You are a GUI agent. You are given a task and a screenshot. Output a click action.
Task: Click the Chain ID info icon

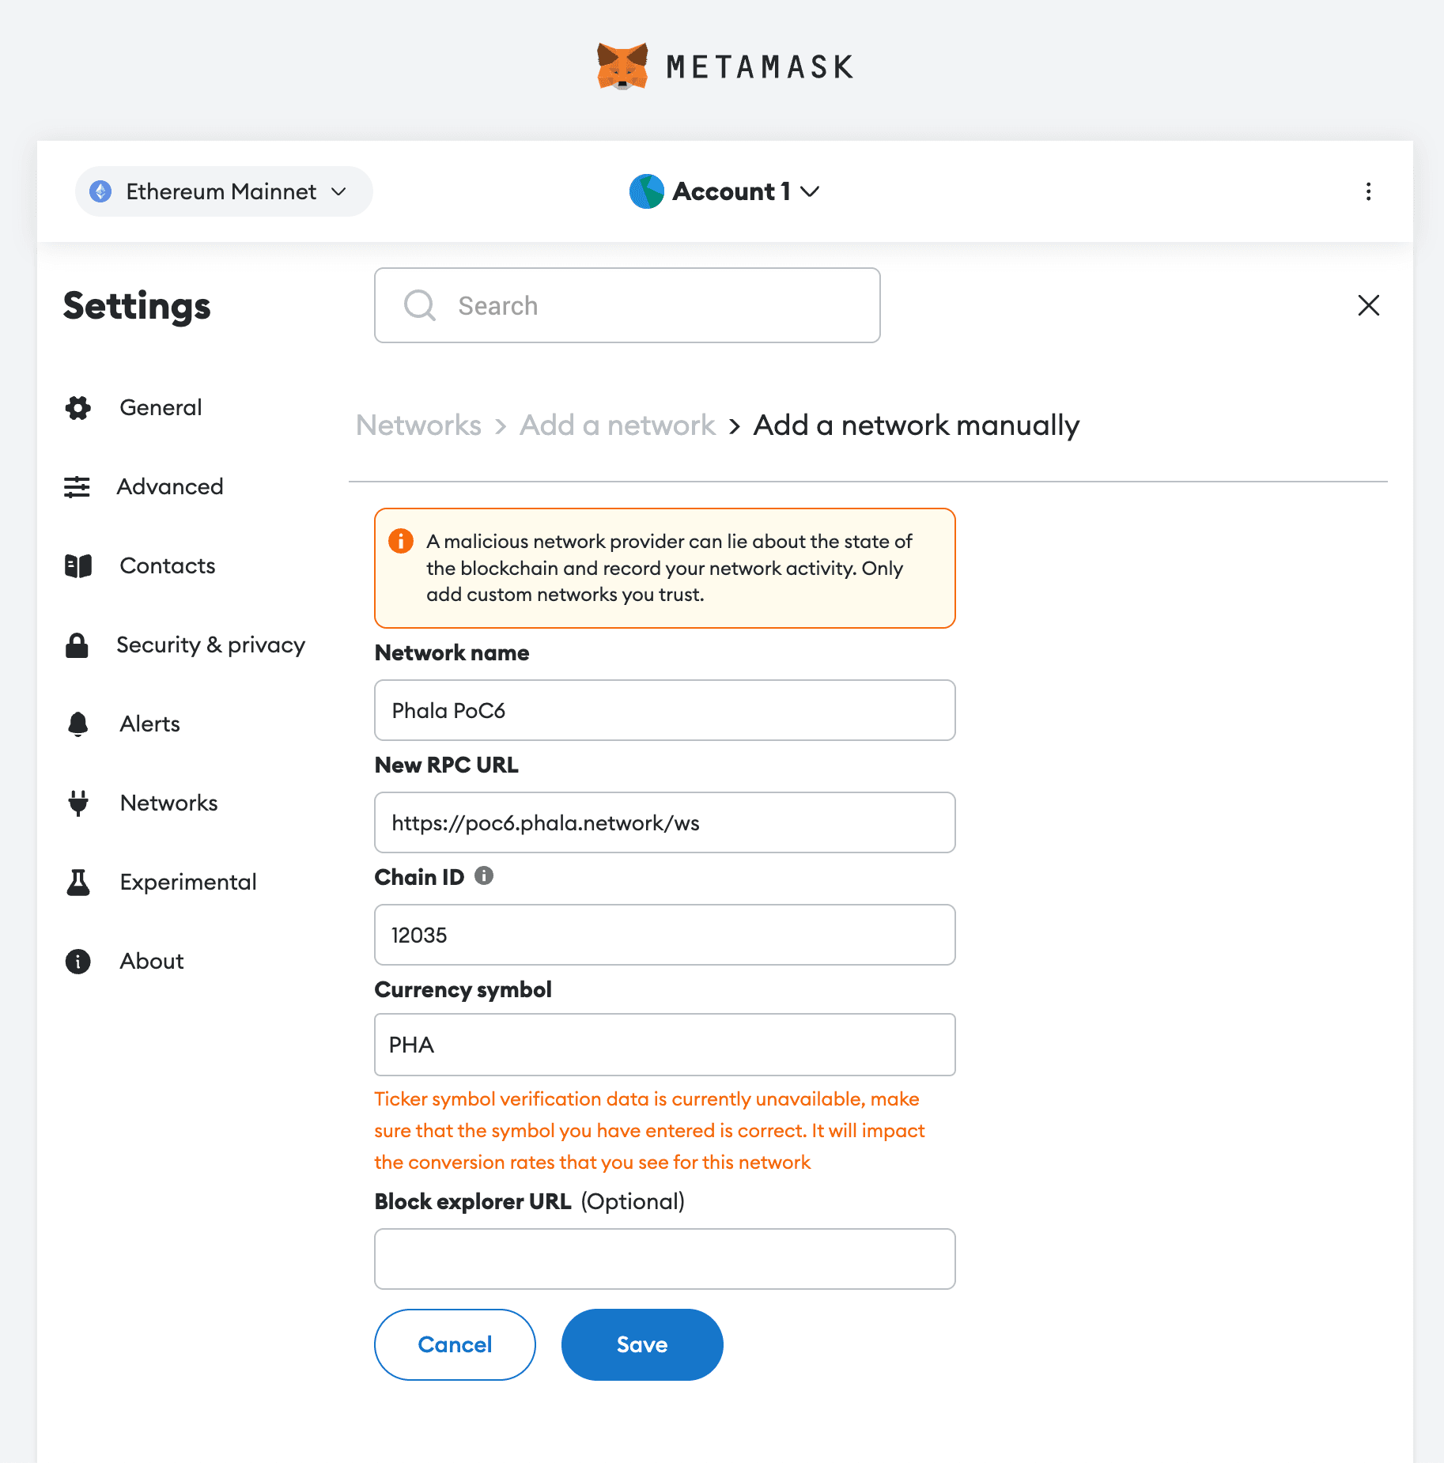coord(484,876)
